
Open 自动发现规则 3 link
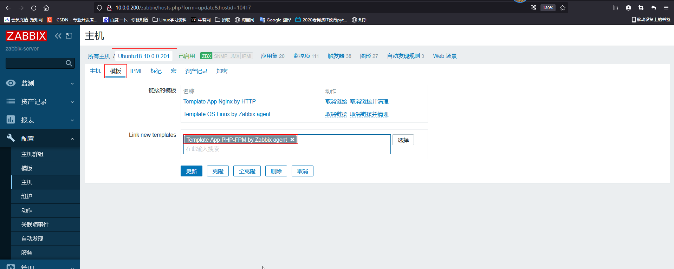[x=406, y=56]
